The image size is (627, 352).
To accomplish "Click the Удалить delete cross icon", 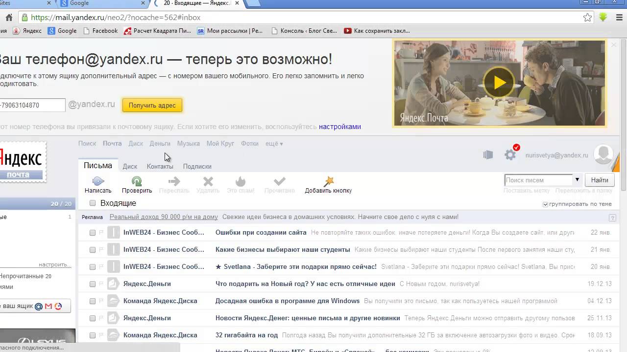I will click(x=208, y=181).
